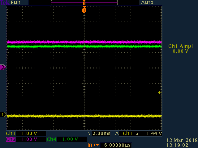Click the green channel 4 waveform trace
This screenshot has width=198, height=148.
84,47
